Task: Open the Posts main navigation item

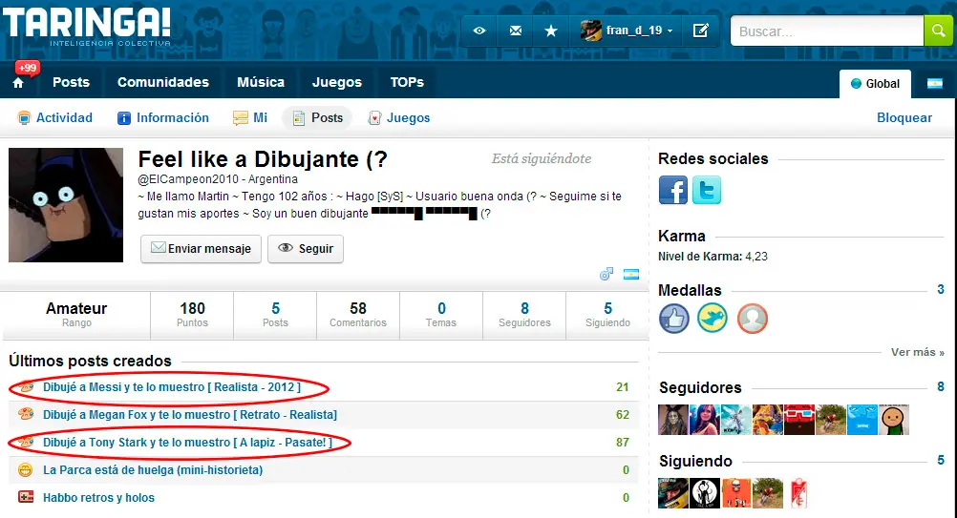Action: [71, 82]
